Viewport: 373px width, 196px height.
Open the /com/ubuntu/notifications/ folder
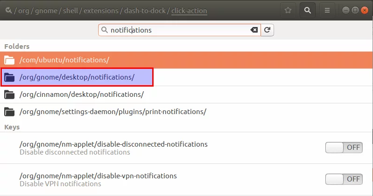click(187, 60)
